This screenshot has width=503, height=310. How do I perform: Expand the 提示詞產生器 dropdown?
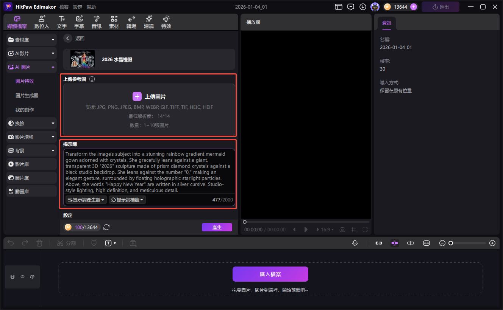click(x=86, y=200)
